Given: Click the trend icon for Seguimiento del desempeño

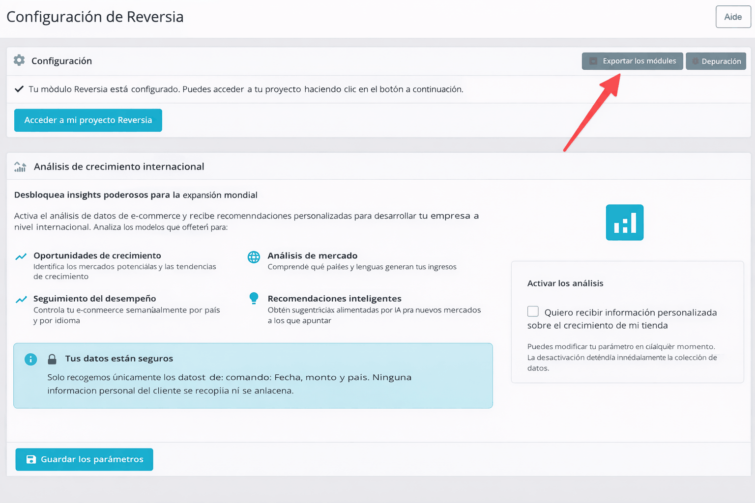Looking at the screenshot, I should pyautogui.click(x=21, y=299).
